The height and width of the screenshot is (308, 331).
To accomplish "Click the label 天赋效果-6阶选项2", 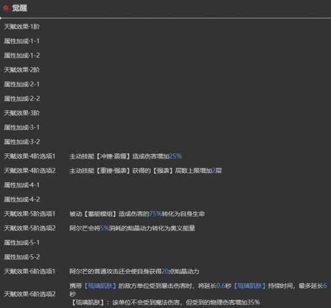I will tap(30, 294).
